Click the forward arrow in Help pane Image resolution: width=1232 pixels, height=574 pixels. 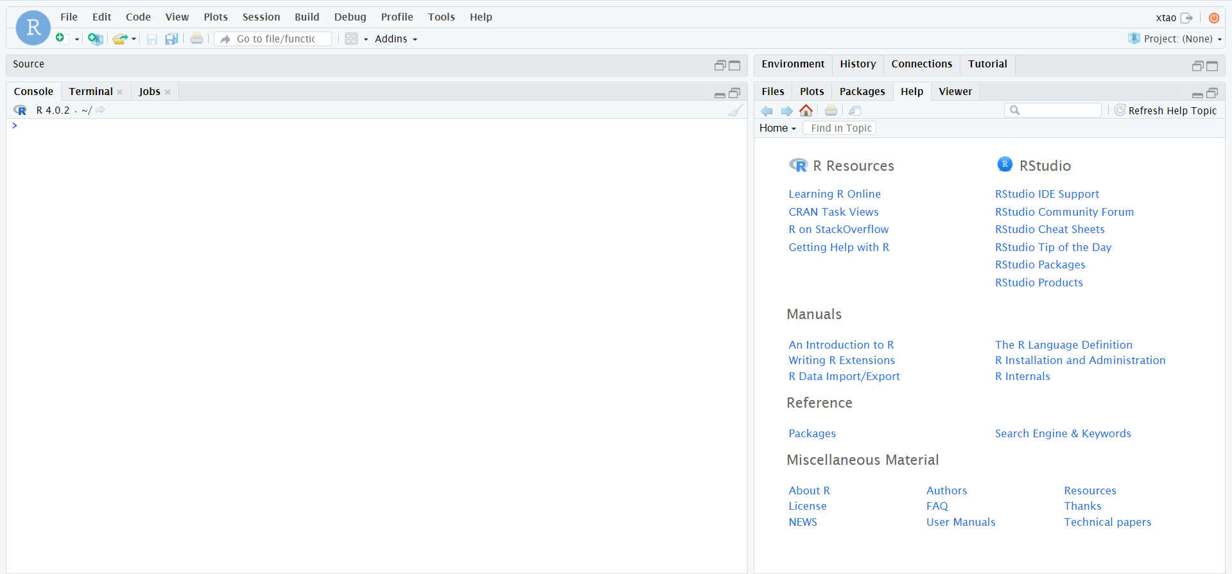tap(786, 110)
